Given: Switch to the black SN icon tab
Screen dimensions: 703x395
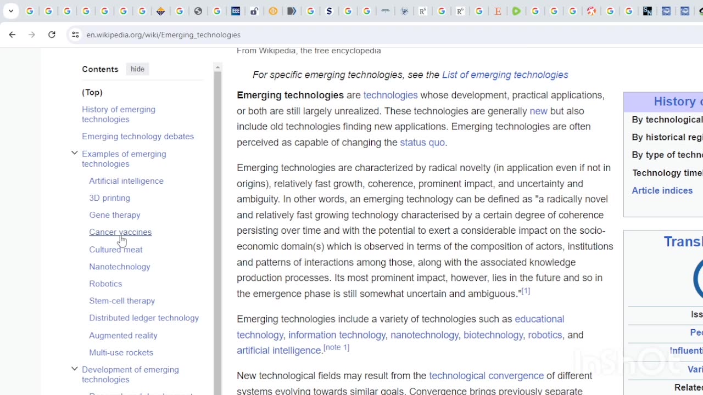Looking at the screenshot, I should (x=648, y=11).
